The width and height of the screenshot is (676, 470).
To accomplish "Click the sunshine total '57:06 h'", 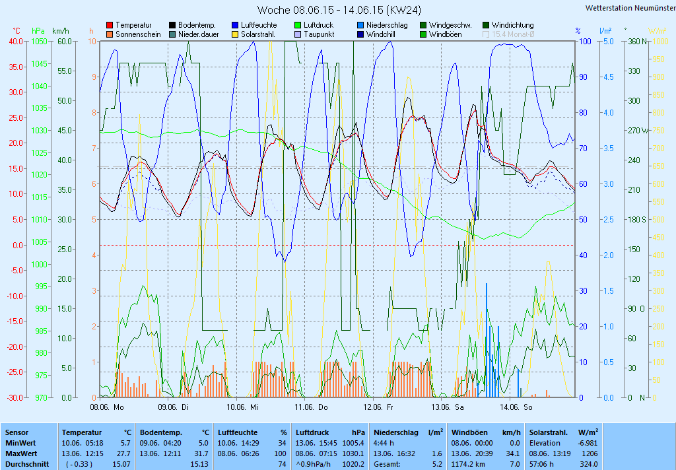I will [x=541, y=465].
